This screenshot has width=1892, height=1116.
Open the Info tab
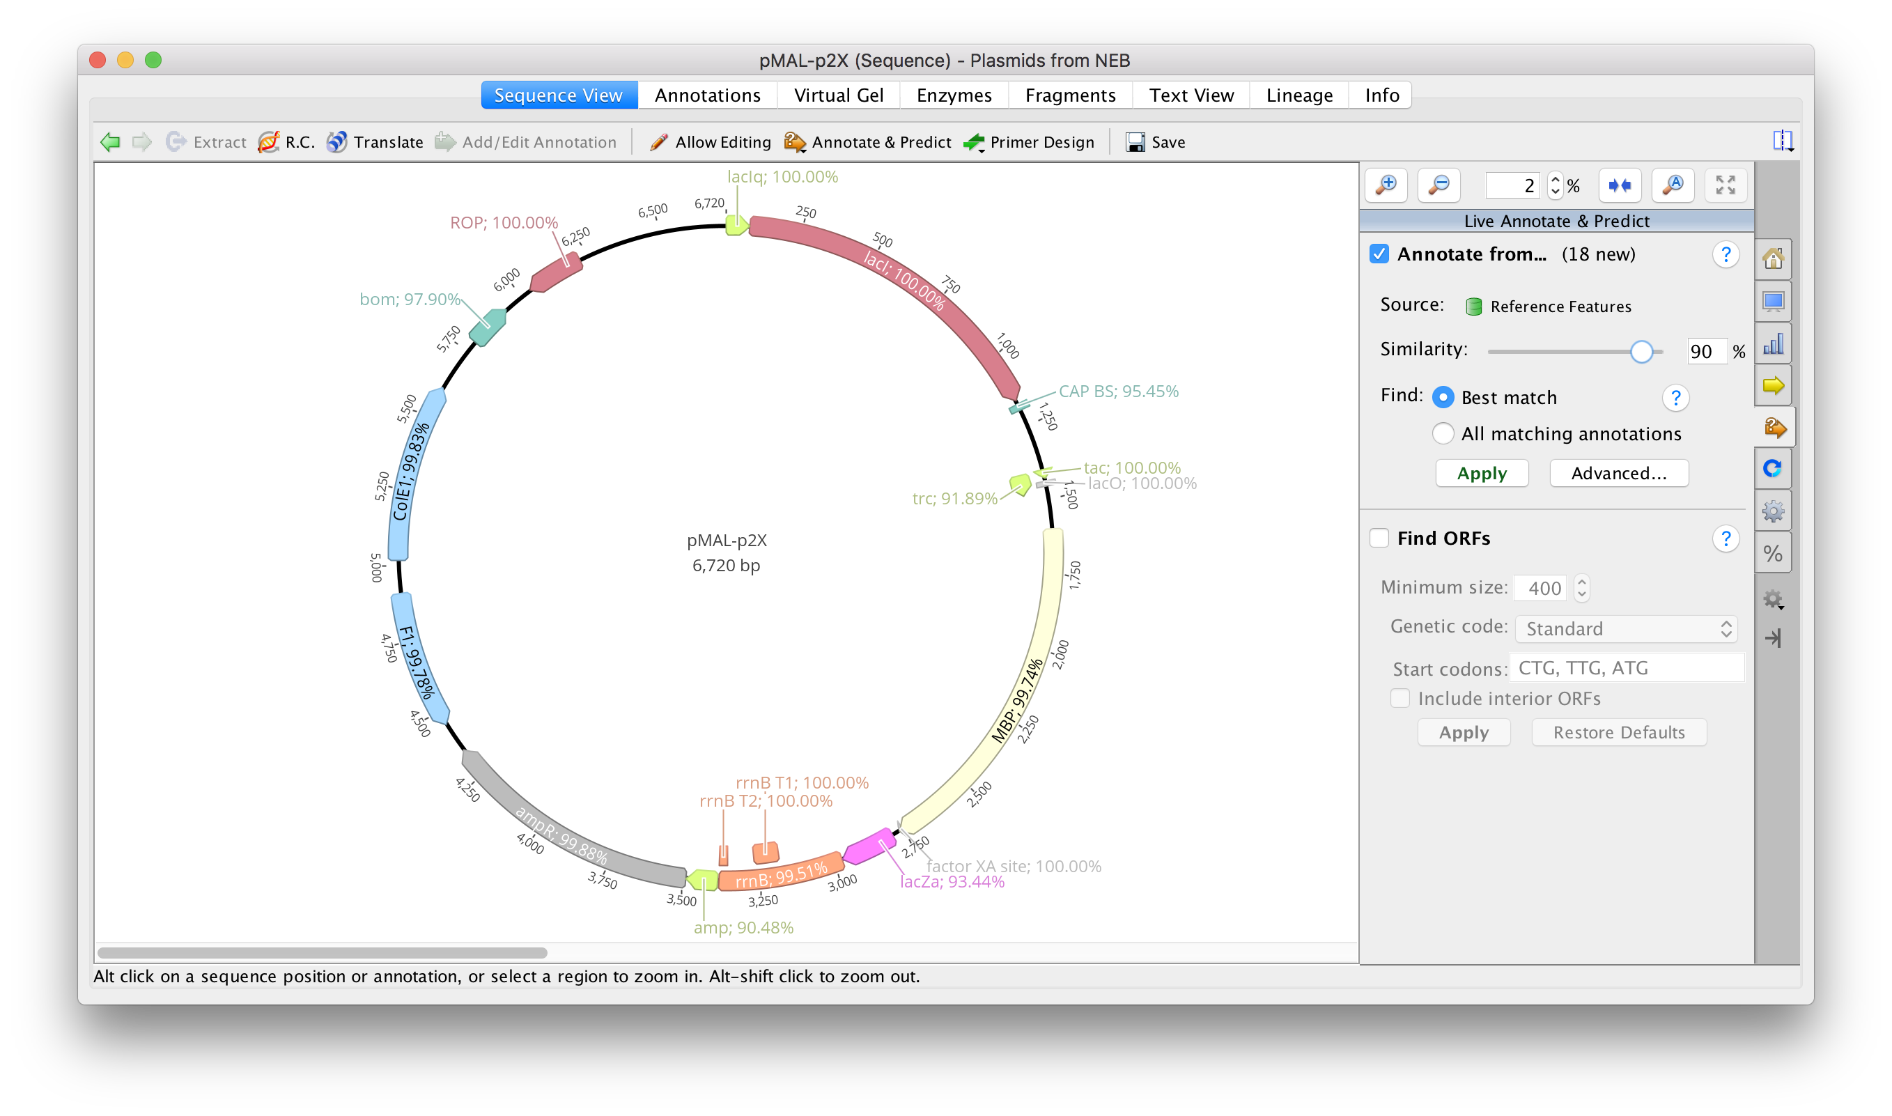click(1381, 95)
